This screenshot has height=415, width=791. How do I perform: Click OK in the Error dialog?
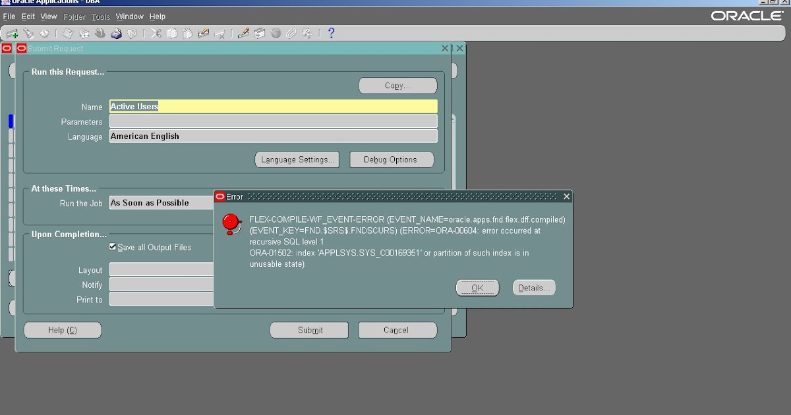477,288
